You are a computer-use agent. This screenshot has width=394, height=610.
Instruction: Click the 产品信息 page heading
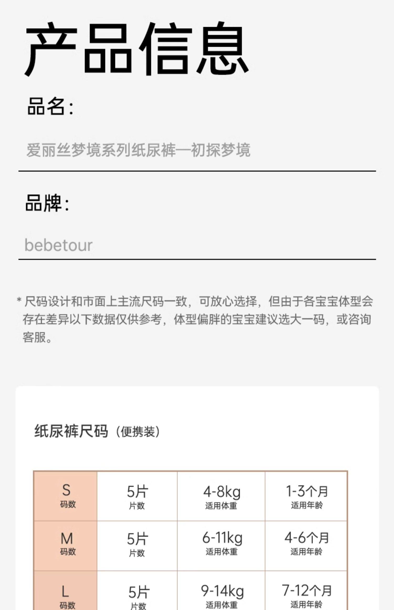point(137,49)
